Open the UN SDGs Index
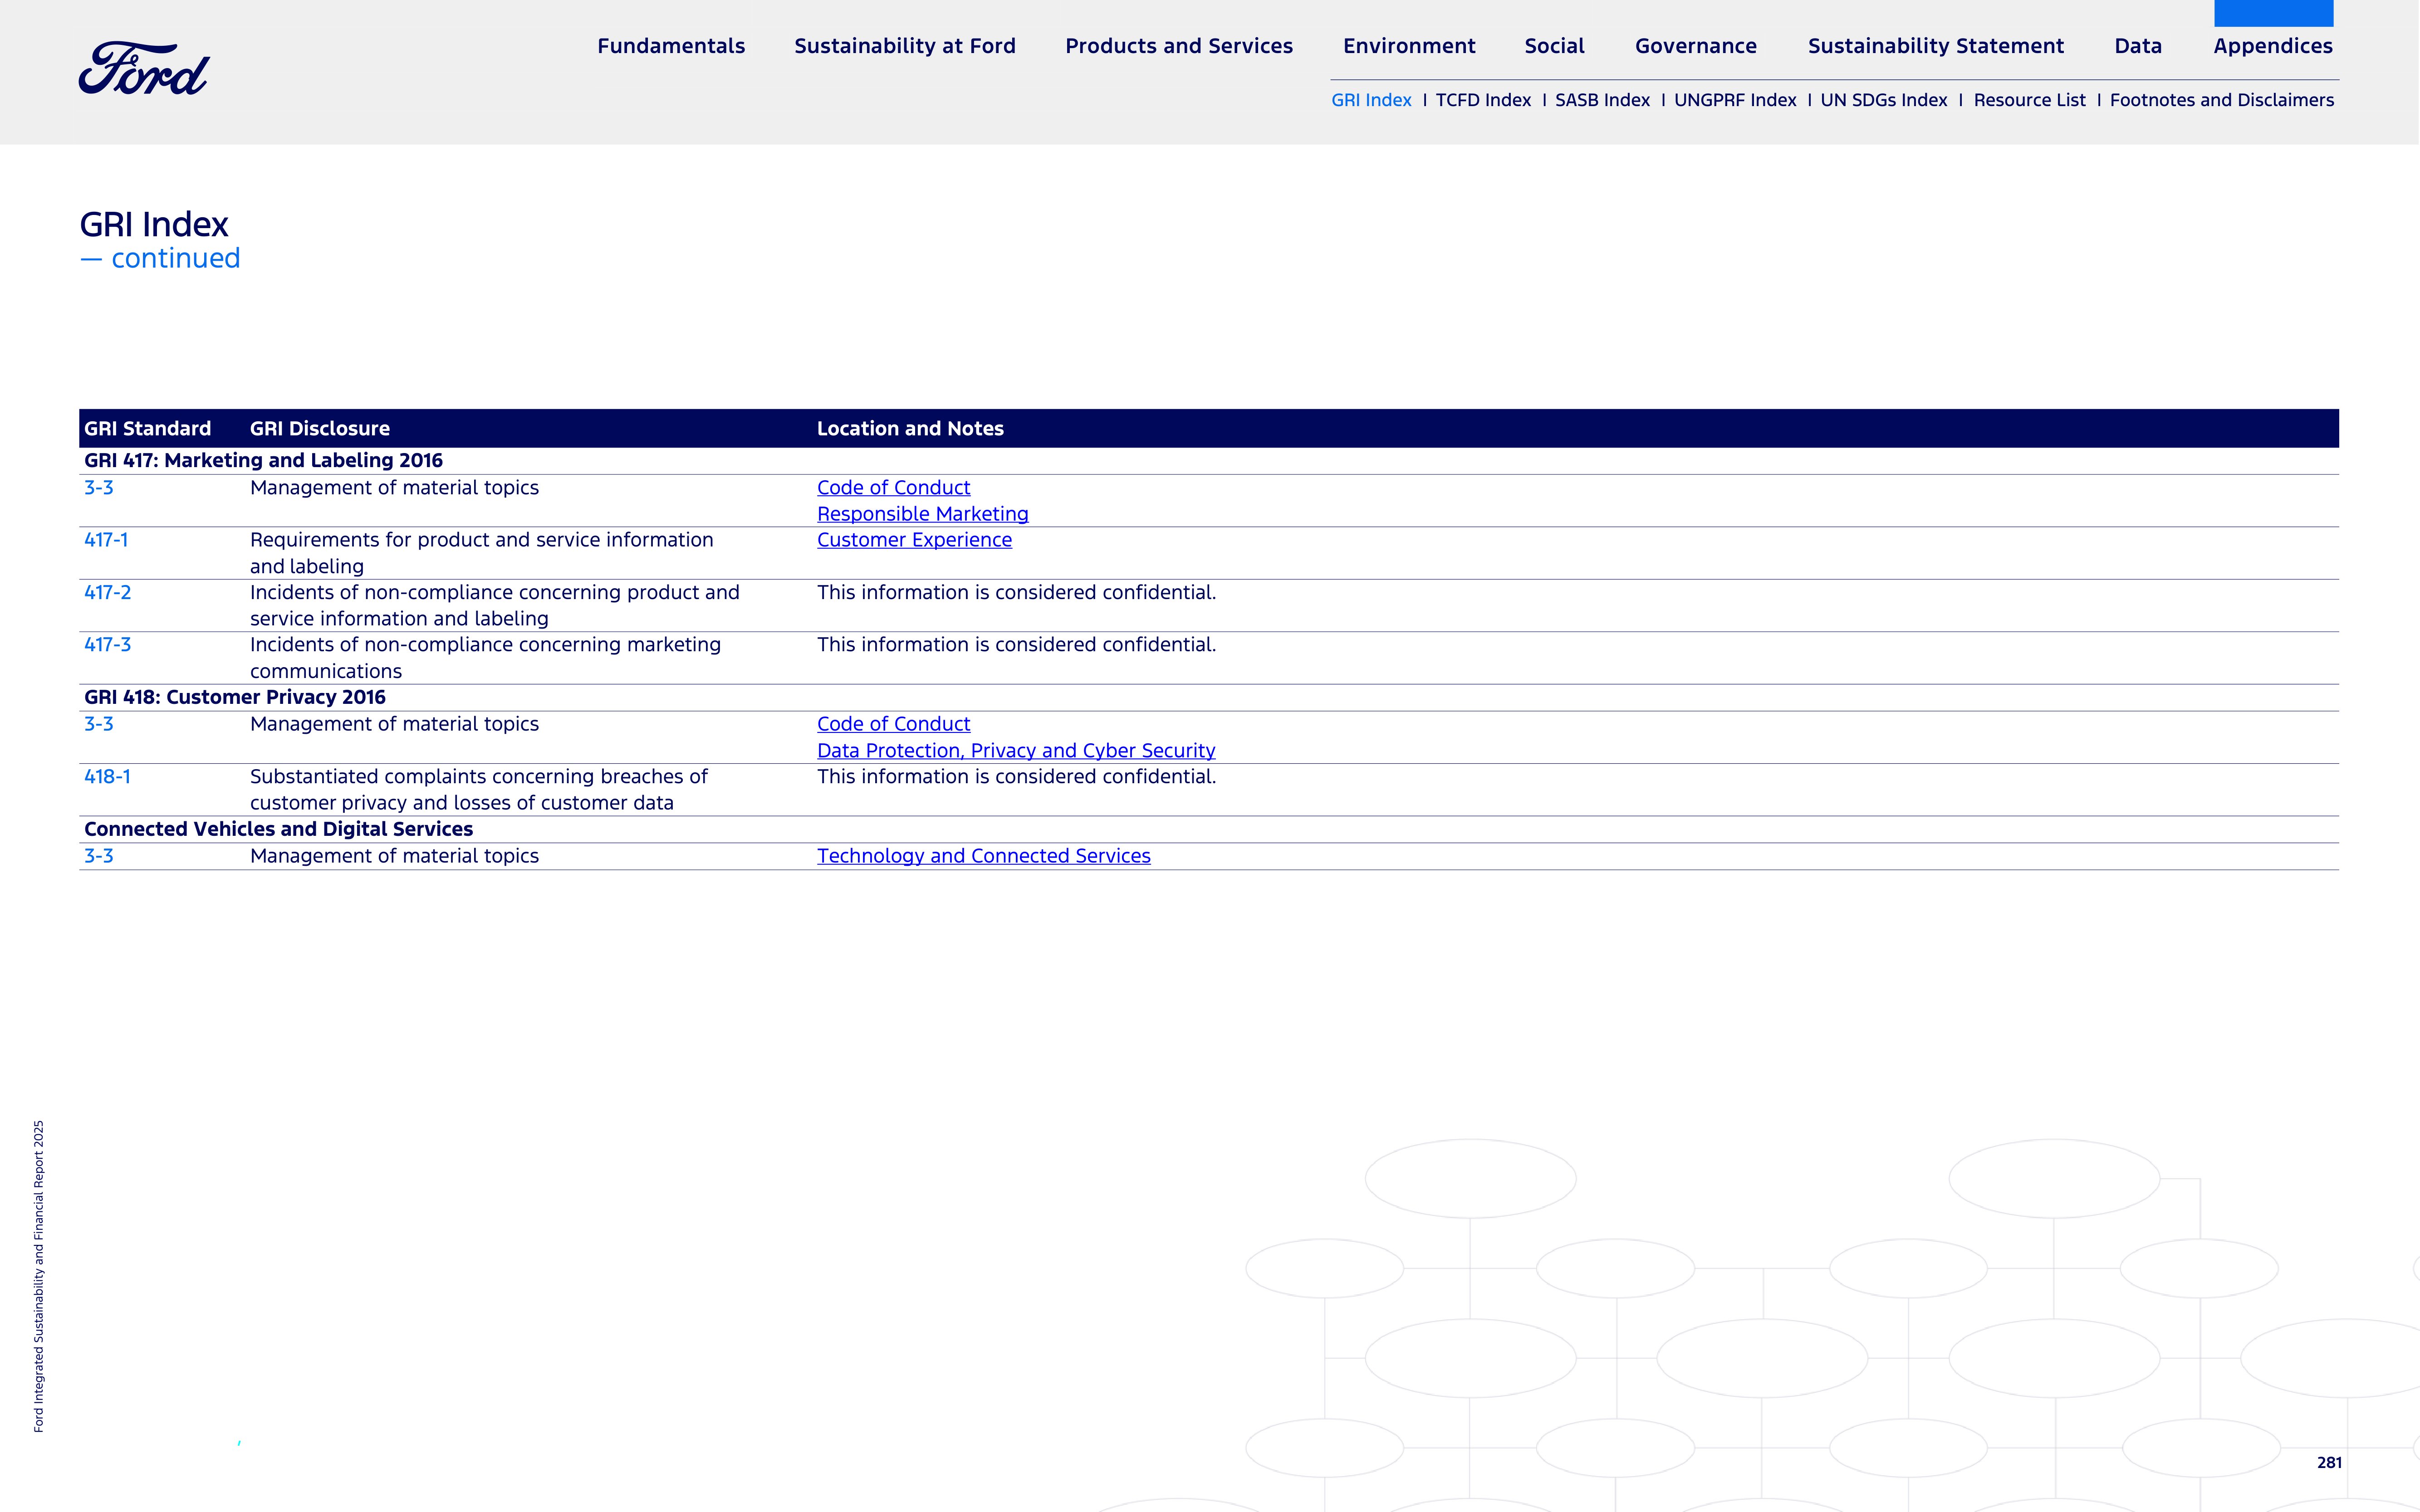The width and height of the screenshot is (2420, 1512). point(1883,100)
